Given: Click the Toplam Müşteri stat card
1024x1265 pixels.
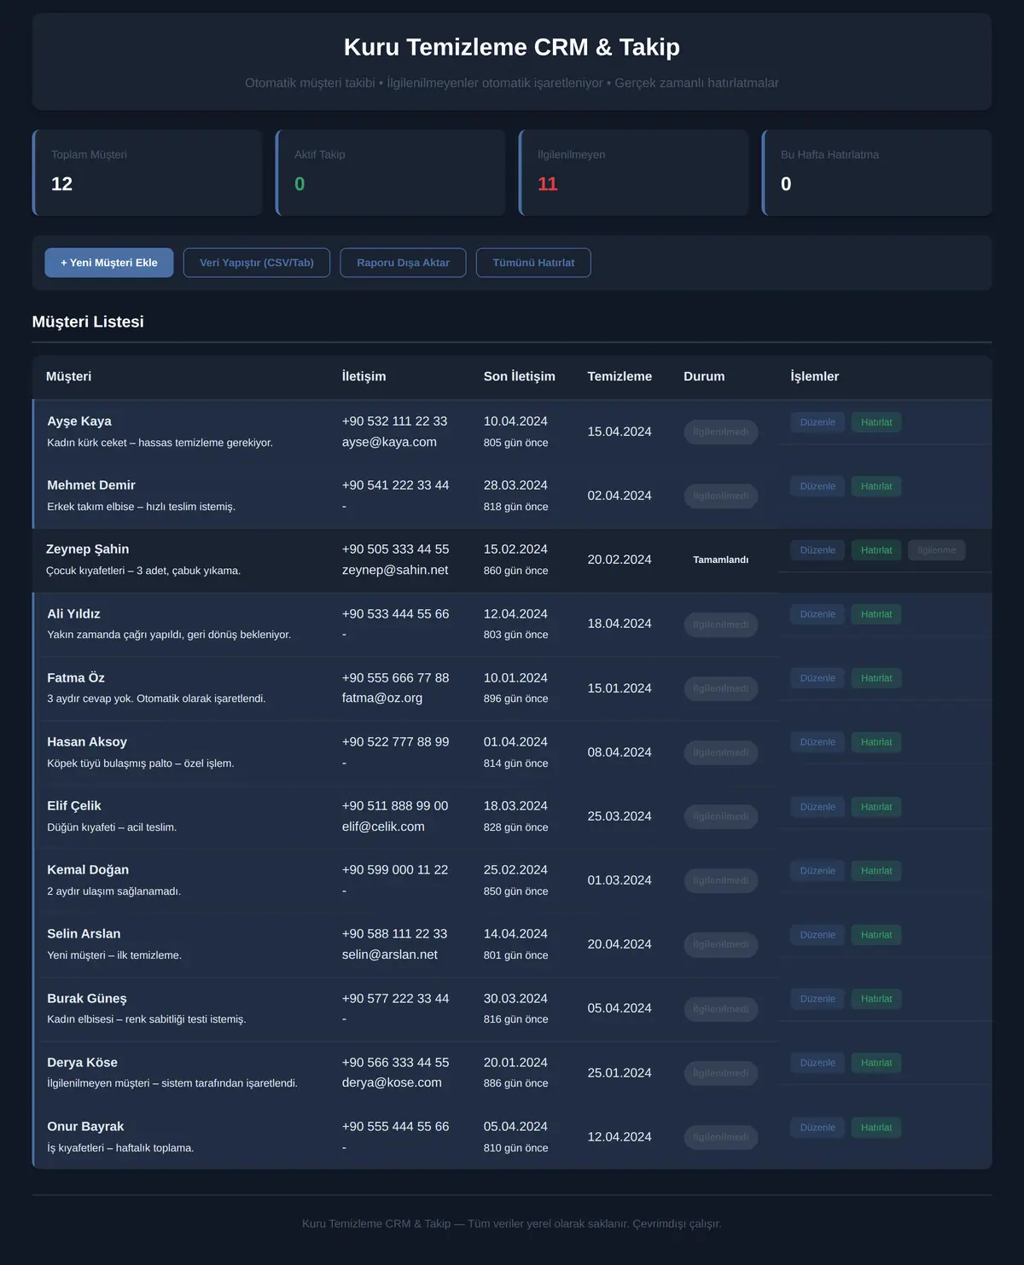Looking at the screenshot, I should click(148, 172).
